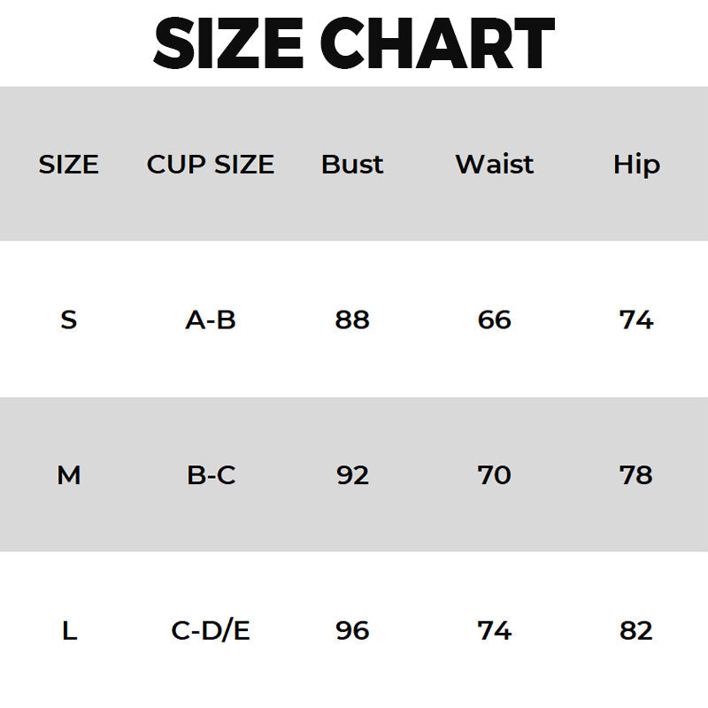The image size is (708, 708).
Task: Click the Waist column header
Action: click(x=495, y=165)
